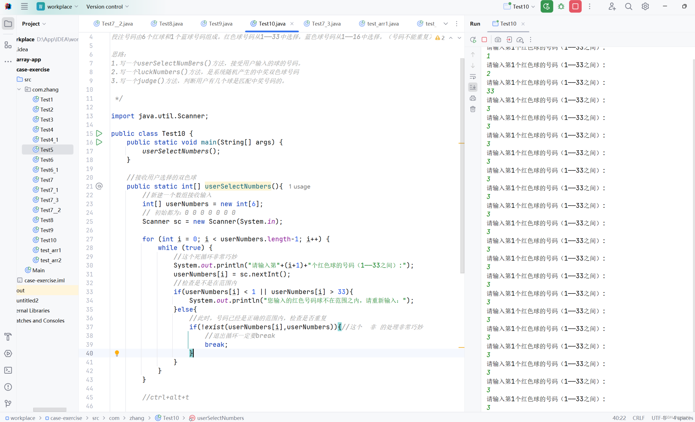695x422 pixels.
Task: Clear console with the trash icon
Action: pyautogui.click(x=473, y=109)
